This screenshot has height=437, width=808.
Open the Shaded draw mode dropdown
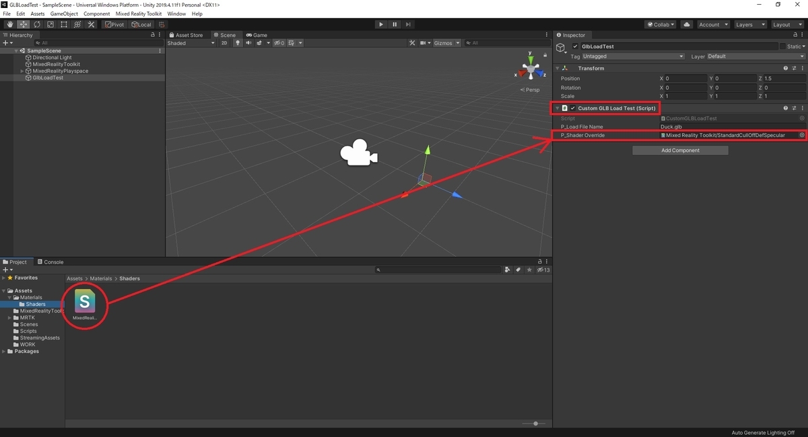coord(191,43)
